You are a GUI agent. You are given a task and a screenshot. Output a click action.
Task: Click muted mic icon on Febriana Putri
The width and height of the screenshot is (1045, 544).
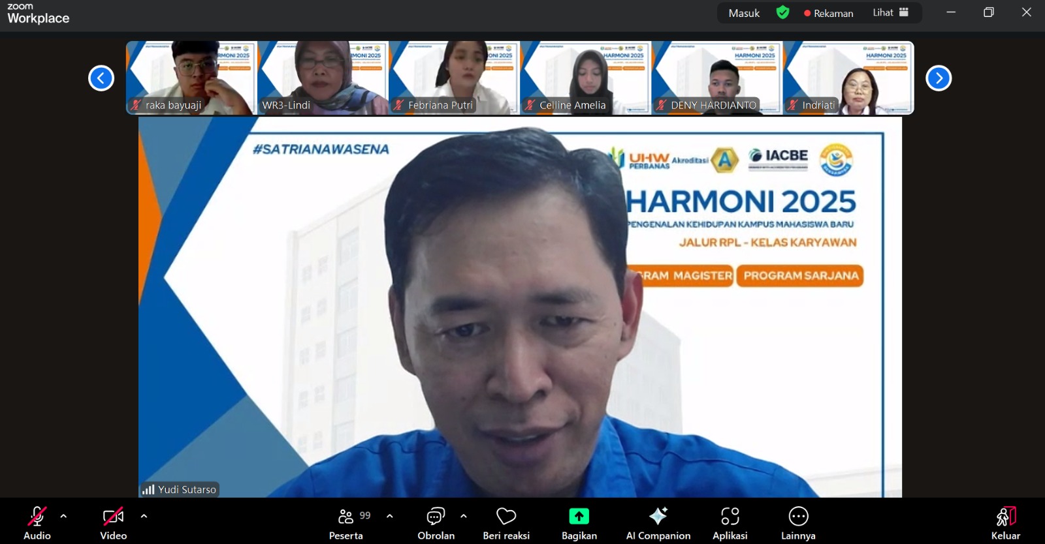point(398,105)
